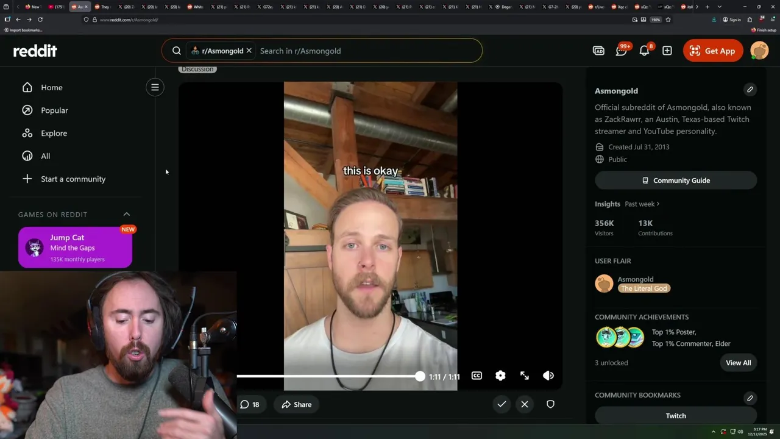The width and height of the screenshot is (780, 439).
Task: View All community achievements
Action: click(x=739, y=363)
